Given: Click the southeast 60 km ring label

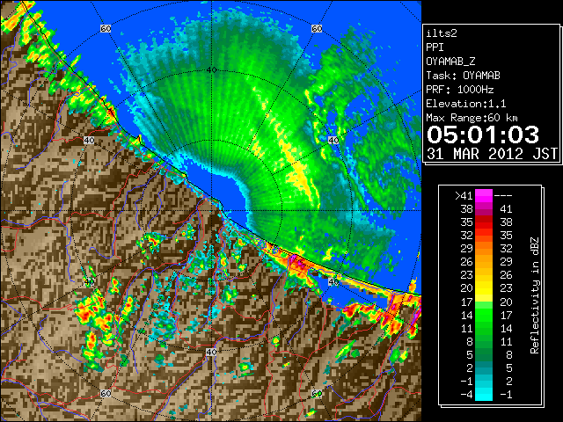Looking at the screenshot, I should tap(317, 393).
